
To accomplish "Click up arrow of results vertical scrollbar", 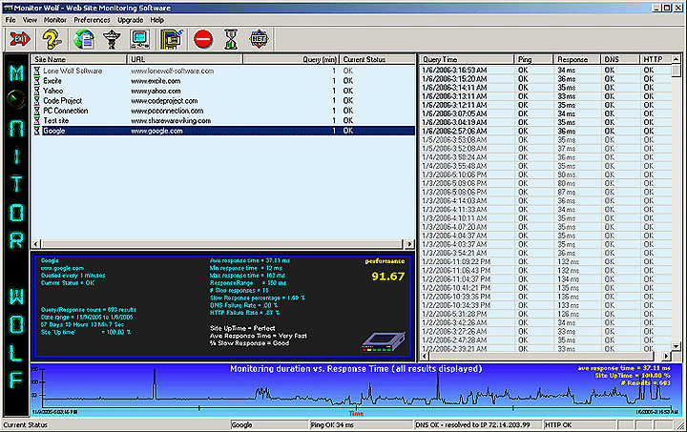I will point(677,59).
